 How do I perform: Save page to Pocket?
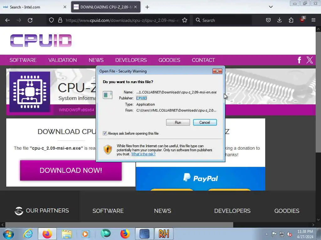[x=268, y=20]
